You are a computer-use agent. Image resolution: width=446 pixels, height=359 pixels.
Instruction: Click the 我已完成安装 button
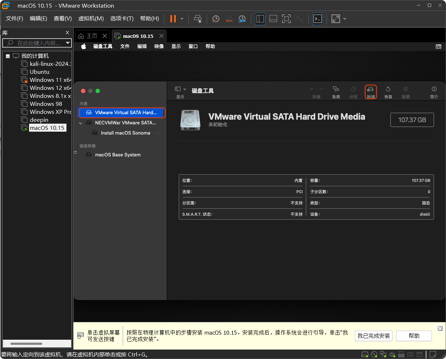point(374,336)
